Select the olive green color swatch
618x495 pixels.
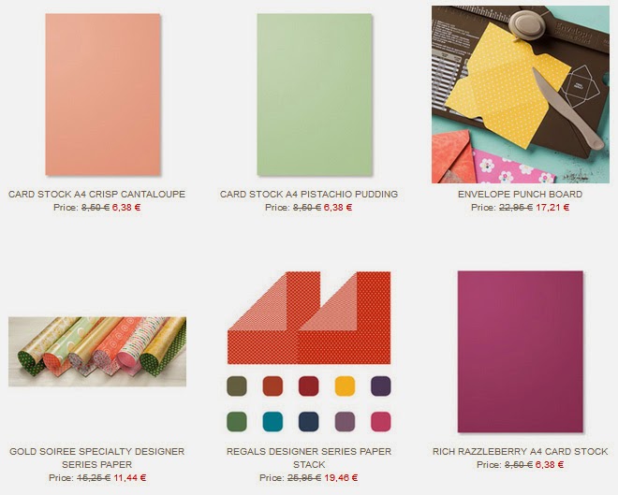(x=237, y=386)
